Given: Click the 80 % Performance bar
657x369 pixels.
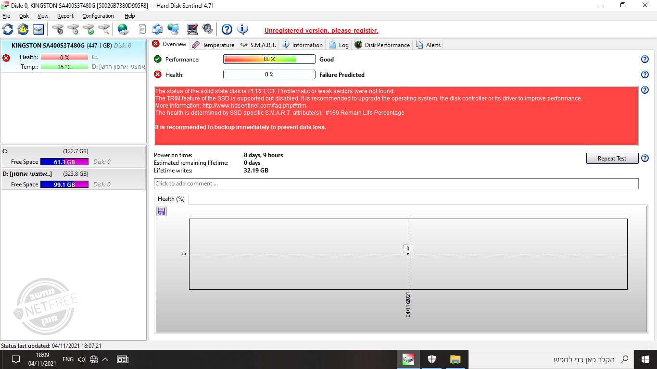Looking at the screenshot, I should point(269,59).
